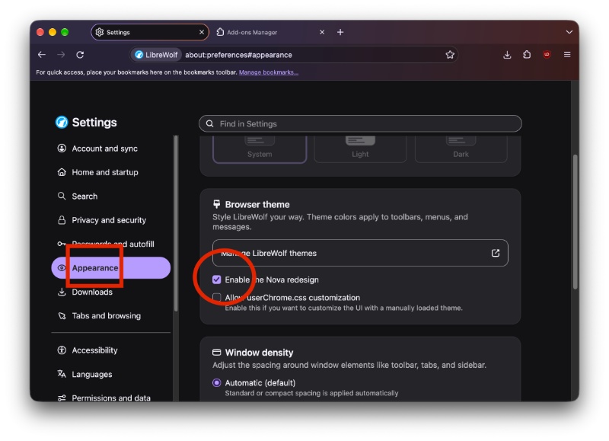
Task: Choose the System website appearance card
Action: (x=260, y=149)
